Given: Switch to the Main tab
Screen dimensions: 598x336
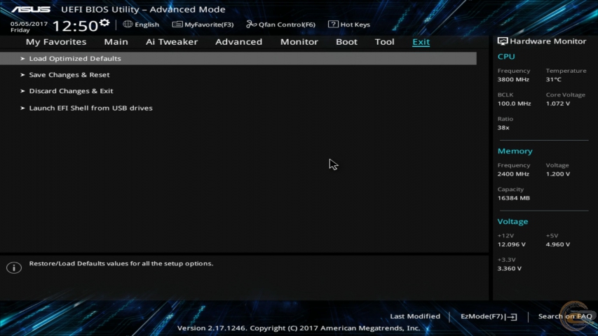Looking at the screenshot, I should click(116, 42).
